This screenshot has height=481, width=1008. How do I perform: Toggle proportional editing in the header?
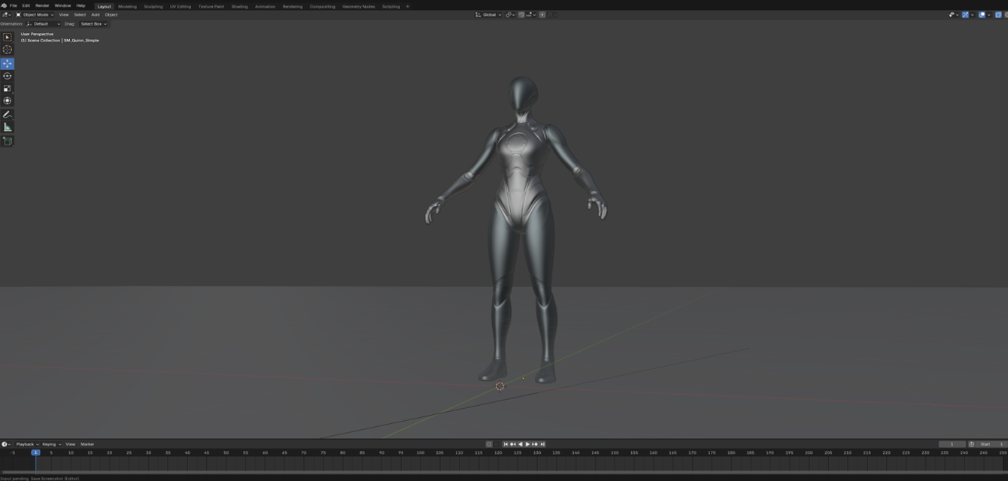click(542, 15)
